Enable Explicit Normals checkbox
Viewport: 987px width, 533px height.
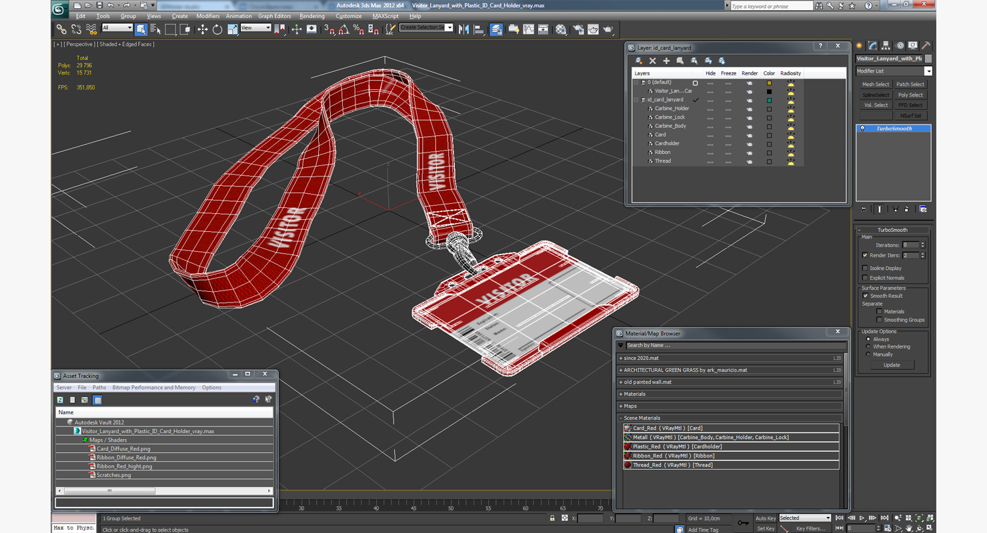865,278
